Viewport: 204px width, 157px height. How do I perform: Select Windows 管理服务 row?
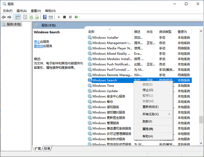pyautogui.click(x=111, y=123)
